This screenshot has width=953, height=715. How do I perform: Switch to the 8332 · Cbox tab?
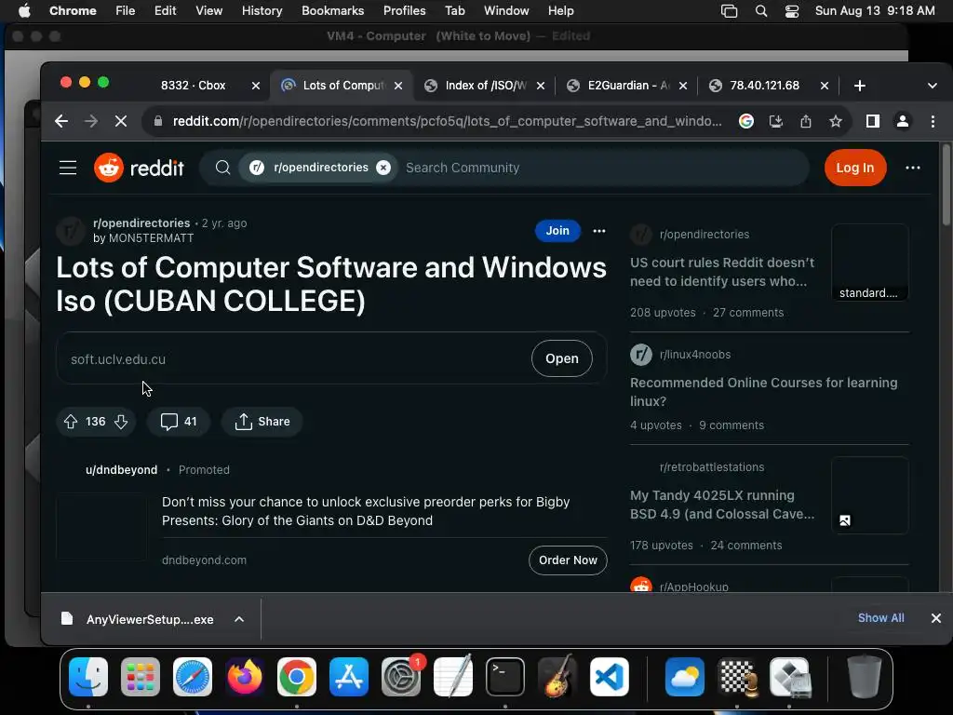[194, 86]
